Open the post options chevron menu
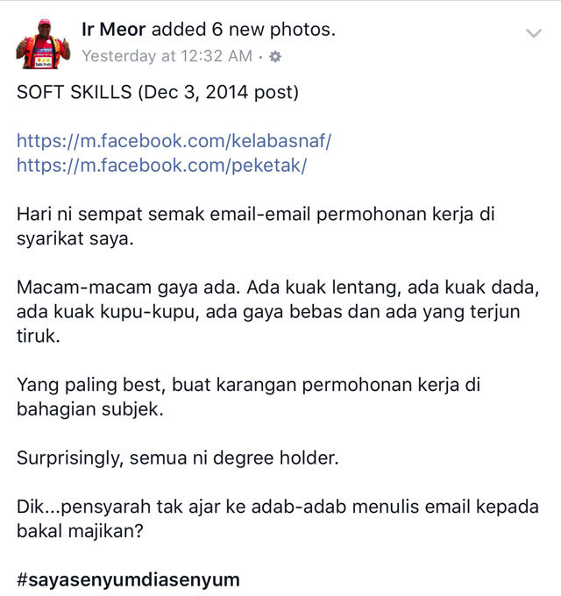561x596 pixels. (x=534, y=33)
